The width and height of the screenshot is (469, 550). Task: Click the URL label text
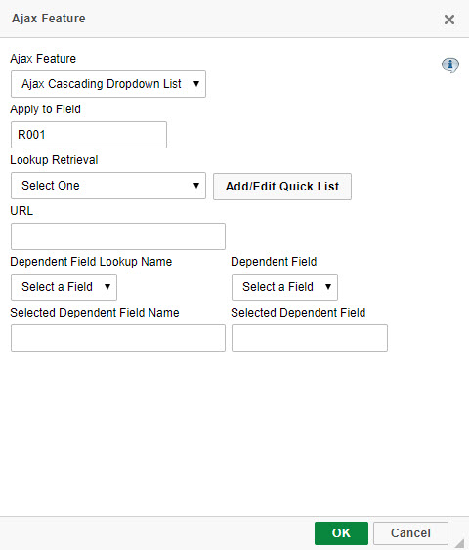(x=21, y=211)
